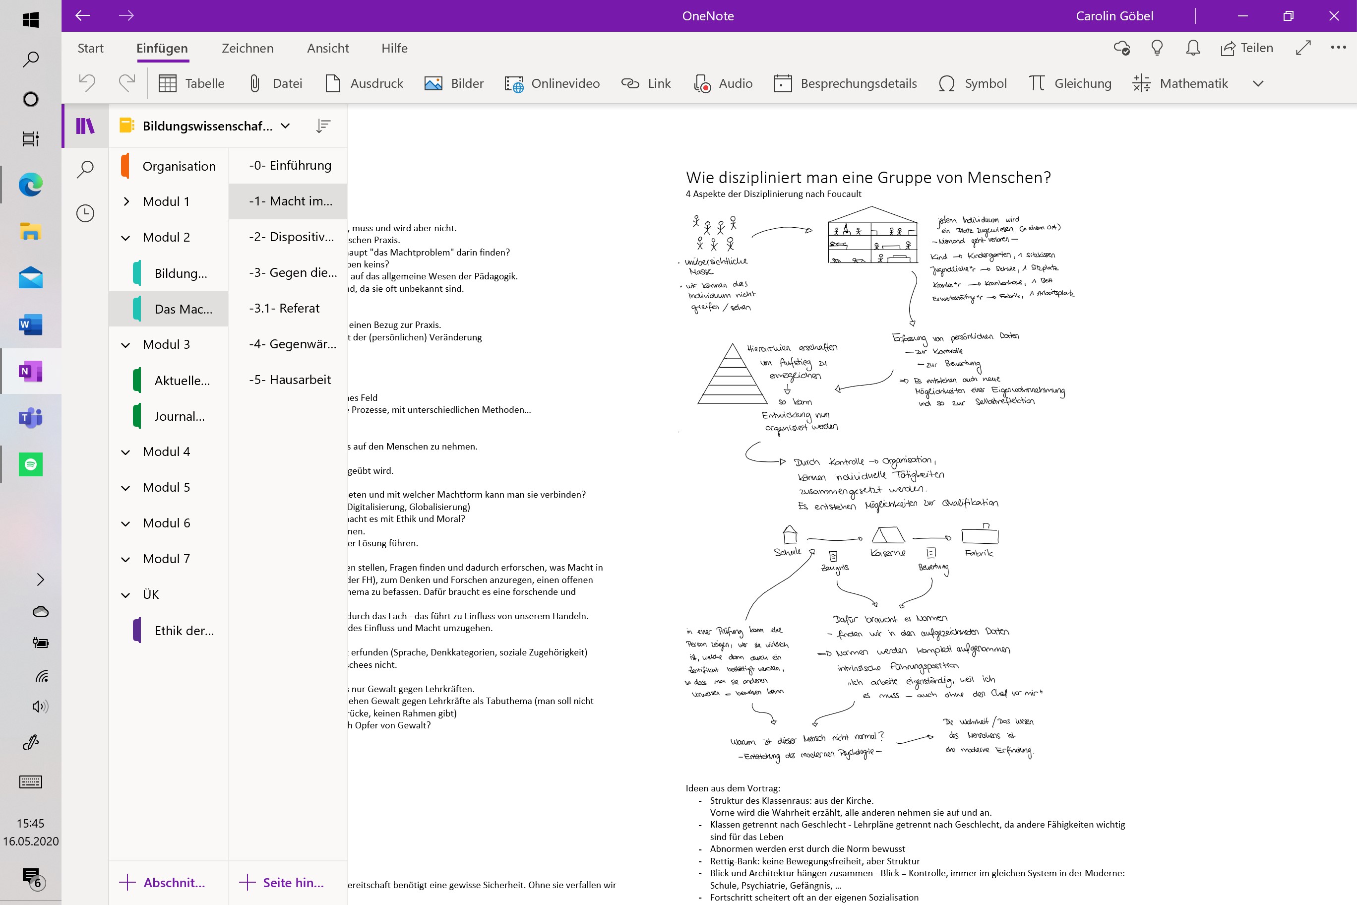This screenshot has width=1357, height=905.
Task: Select the Ethik der... section
Action: [x=184, y=630]
